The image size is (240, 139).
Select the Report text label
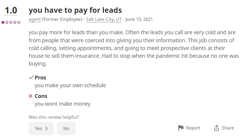pyautogui.click(x=193, y=128)
